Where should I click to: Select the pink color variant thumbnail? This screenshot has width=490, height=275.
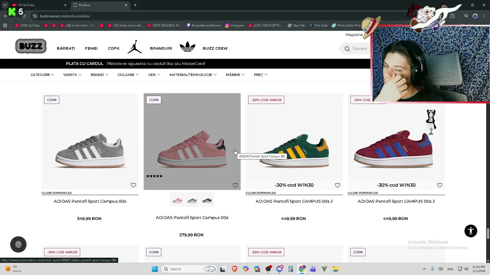pyautogui.click(x=177, y=200)
